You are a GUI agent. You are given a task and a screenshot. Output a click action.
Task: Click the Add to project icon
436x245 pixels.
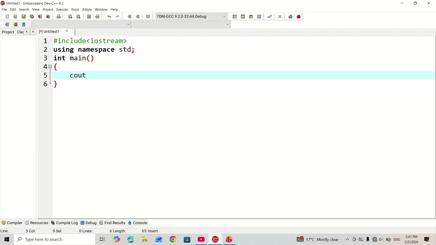coord(7,24)
